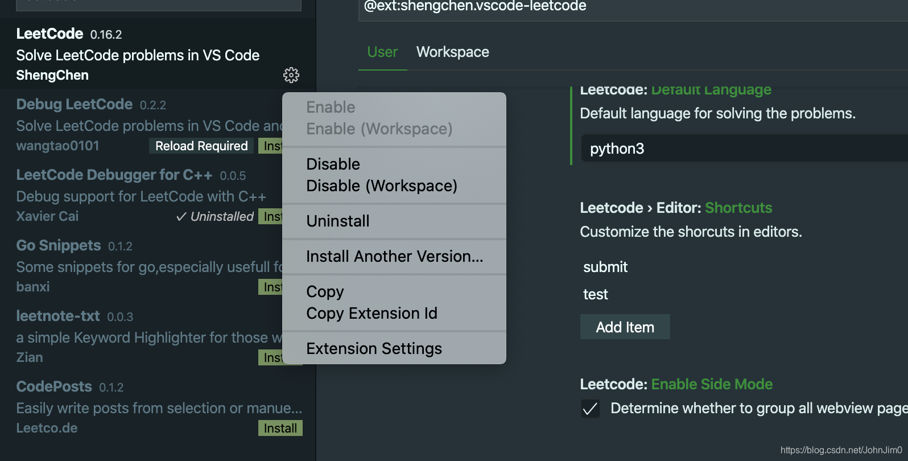Click the Add Item button

(625, 327)
